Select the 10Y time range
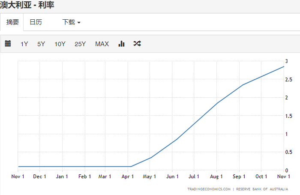300x195 pixels. point(60,44)
